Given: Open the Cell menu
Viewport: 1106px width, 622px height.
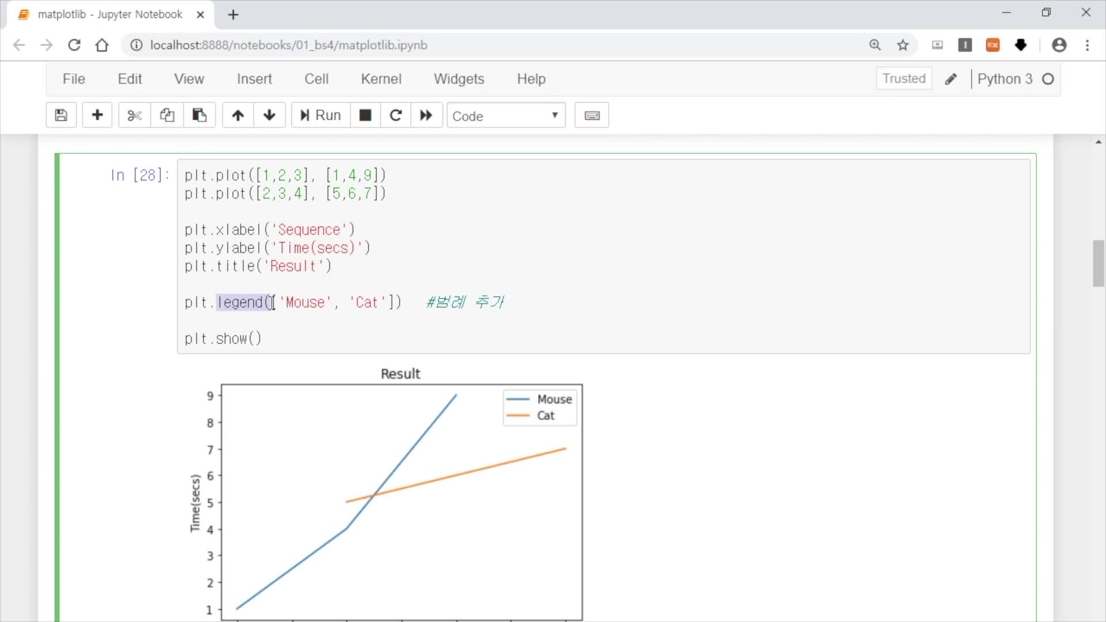Looking at the screenshot, I should tap(316, 79).
